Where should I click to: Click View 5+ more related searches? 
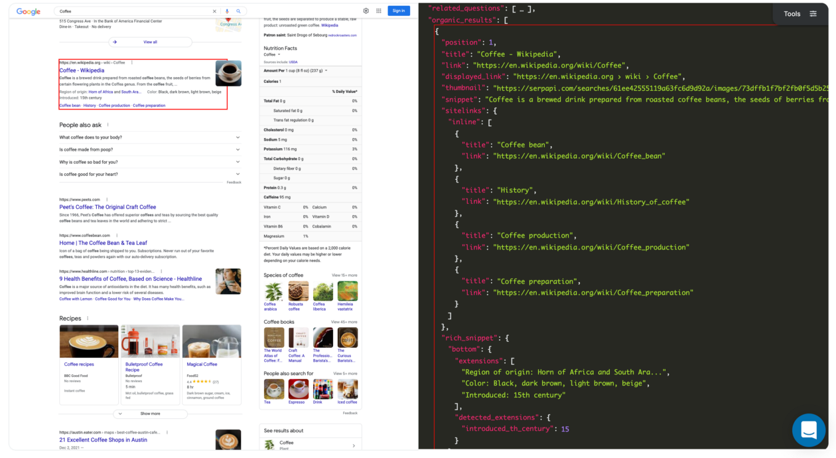point(345,374)
